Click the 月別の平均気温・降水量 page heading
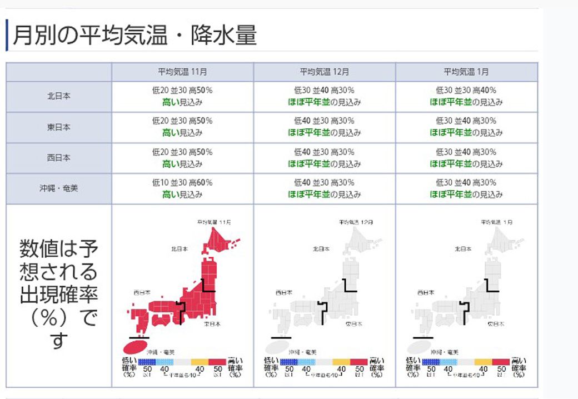Image resolution: width=578 pixels, height=399 pixels. point(133,33)
